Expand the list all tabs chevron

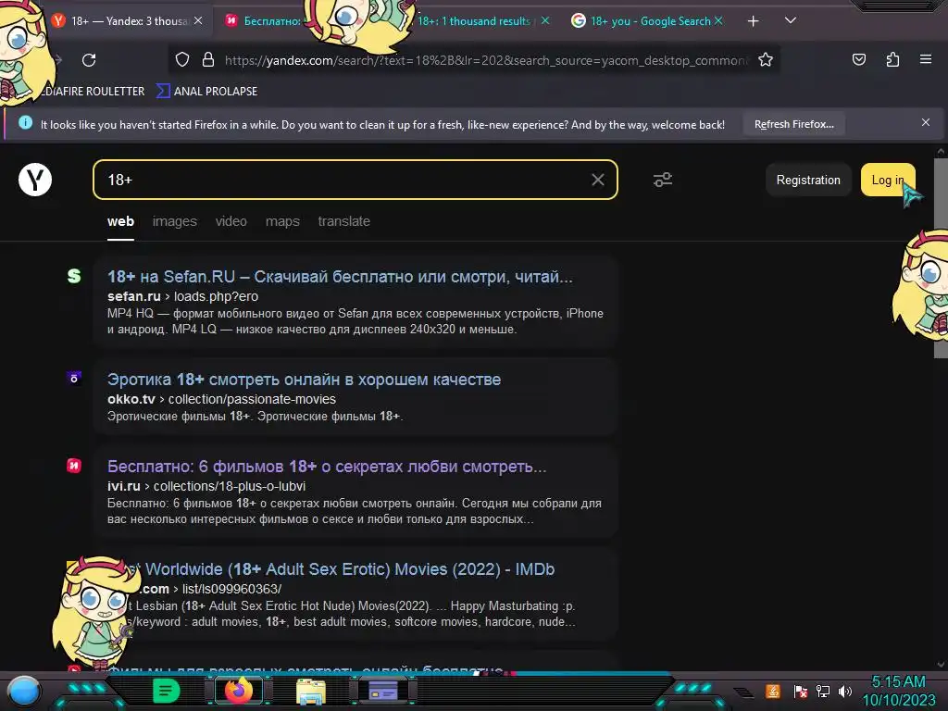click(x=791, y=20)
